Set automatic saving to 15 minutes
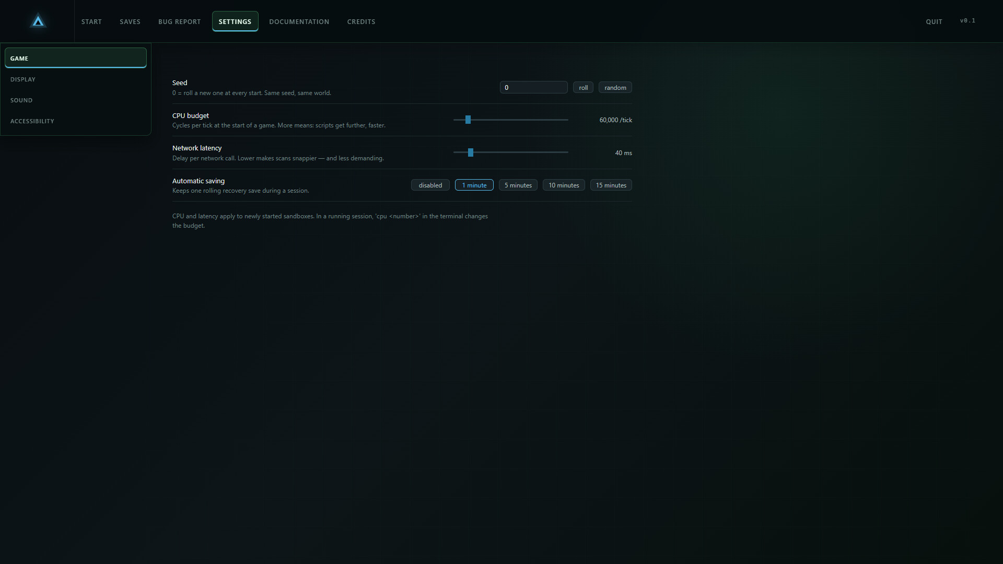 611,185
